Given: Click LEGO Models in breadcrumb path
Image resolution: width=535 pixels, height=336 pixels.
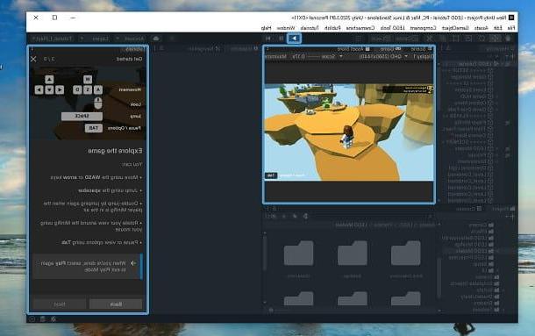Looking at the screenshot, I should (x=351, y=225).
